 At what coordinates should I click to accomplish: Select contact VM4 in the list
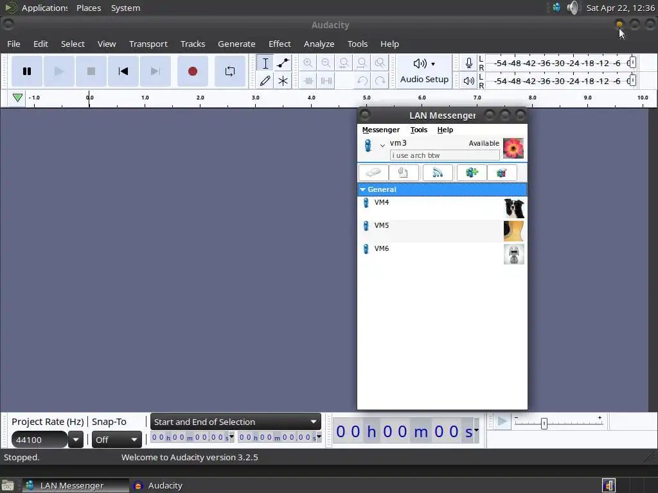click(442, 209)
